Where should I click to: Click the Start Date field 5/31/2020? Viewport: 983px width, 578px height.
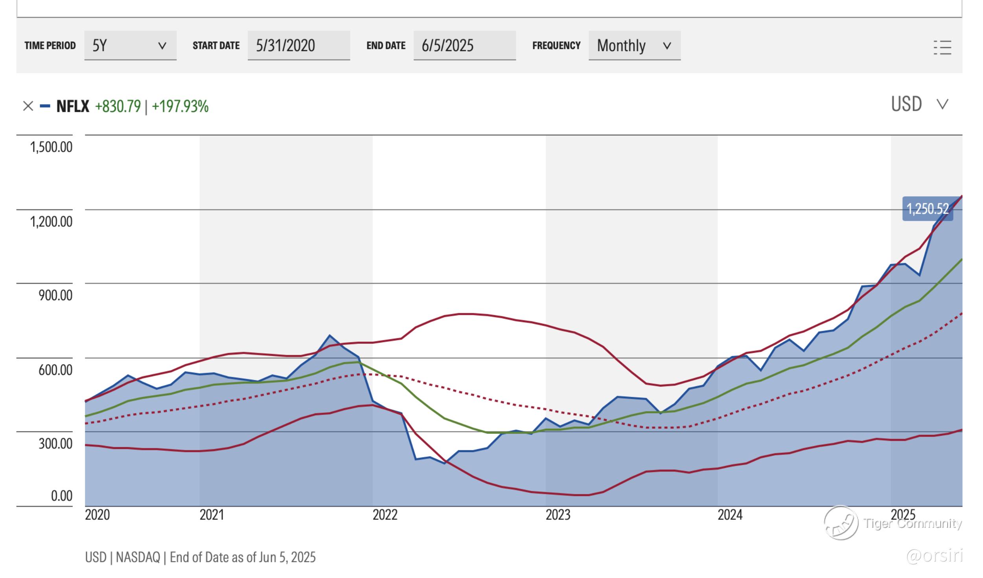tap(298, 46)
